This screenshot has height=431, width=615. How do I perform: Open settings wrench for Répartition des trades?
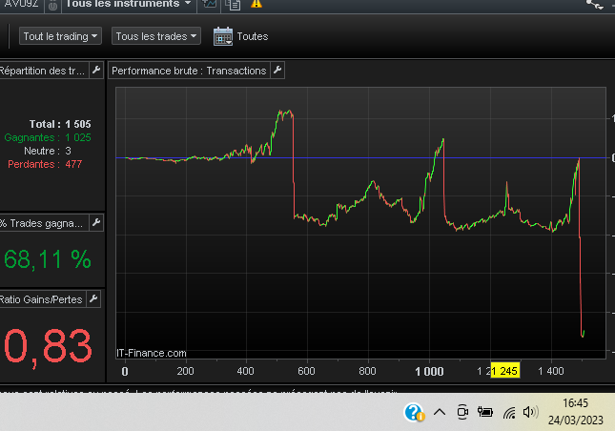(x=96, y=71)
